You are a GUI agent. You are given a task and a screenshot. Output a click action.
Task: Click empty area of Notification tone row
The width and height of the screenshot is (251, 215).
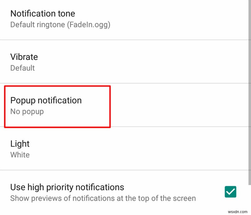[176, 19]
